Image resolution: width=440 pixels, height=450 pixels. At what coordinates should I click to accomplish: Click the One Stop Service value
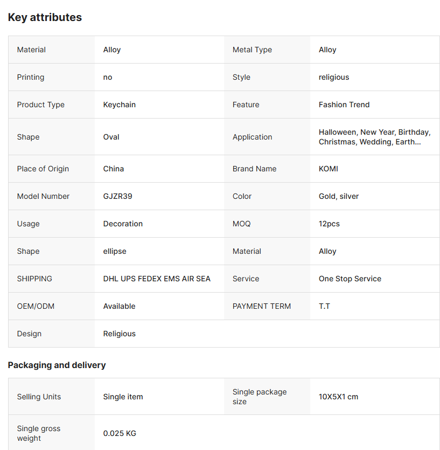pos(350,279)
